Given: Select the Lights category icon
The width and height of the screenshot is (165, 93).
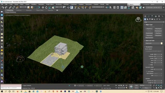Looking at the screenshot, I should pyautogui.click(x=150, y=19).
